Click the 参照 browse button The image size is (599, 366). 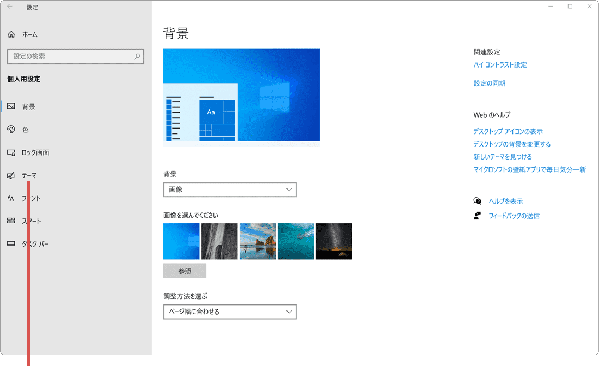point(185,271)
